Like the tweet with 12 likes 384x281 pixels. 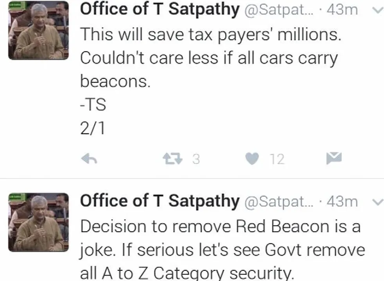tap(252, 158)
